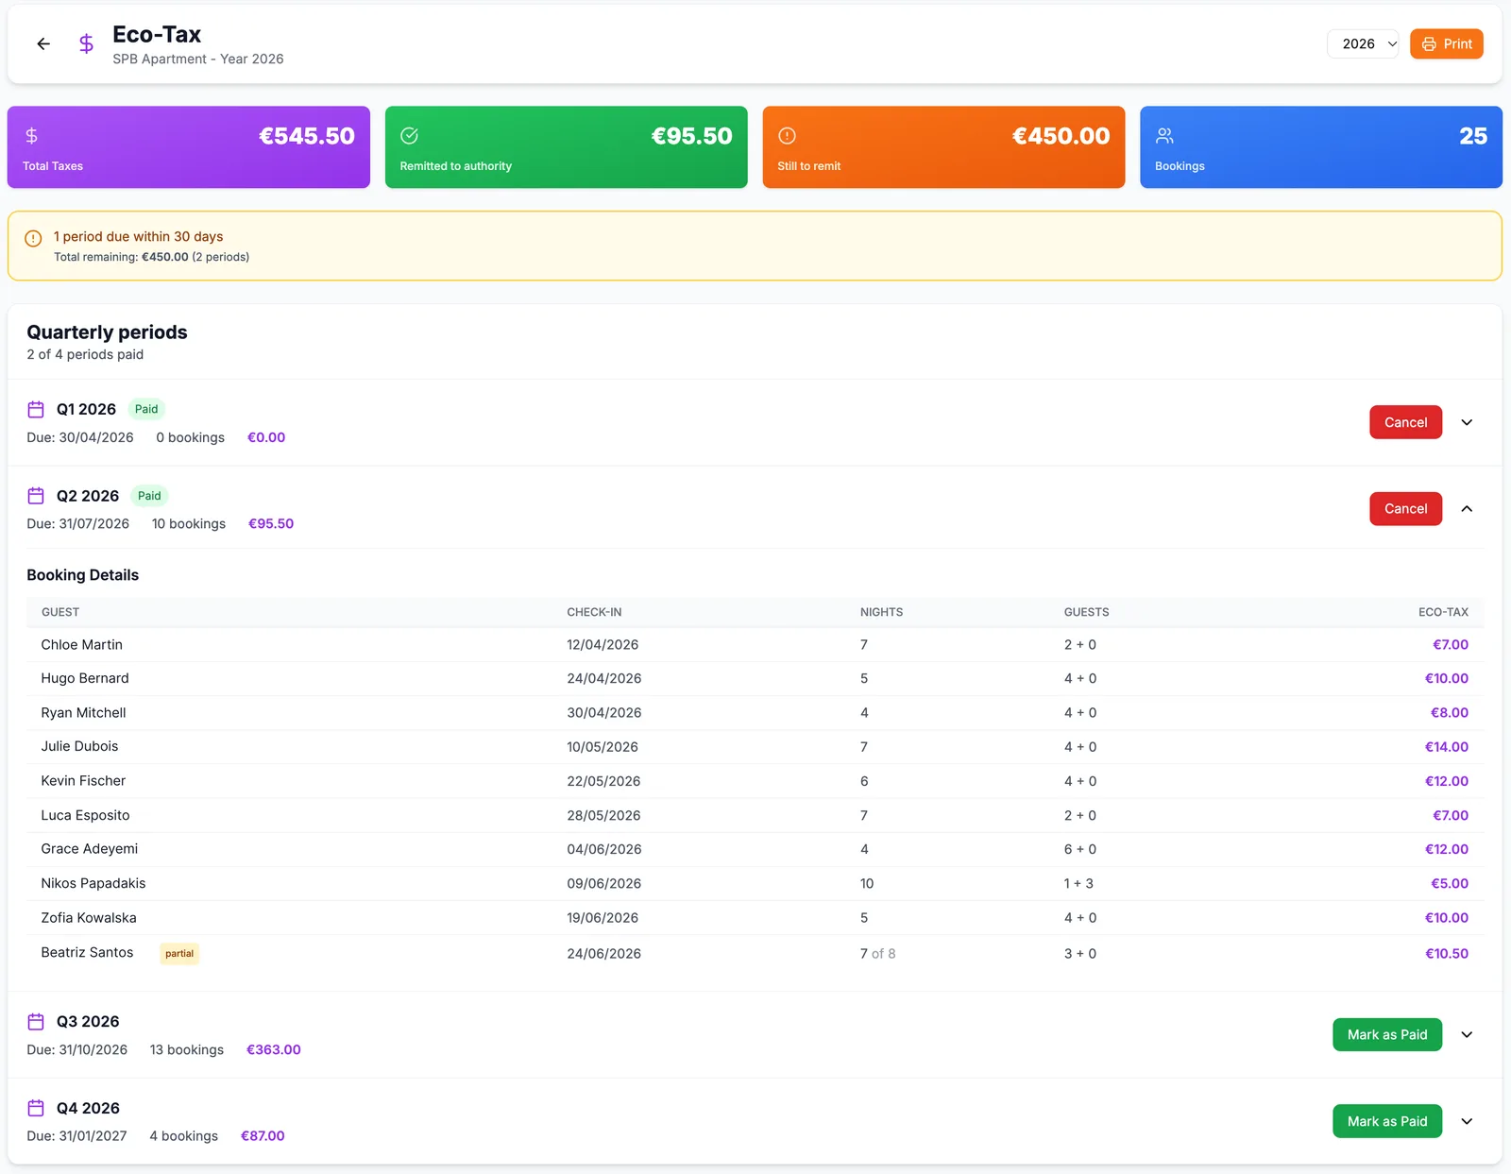Click Ryan Mitchell's check-in date 30/04/2026
Screen dimensions: 1511x1174
point(604,713)
